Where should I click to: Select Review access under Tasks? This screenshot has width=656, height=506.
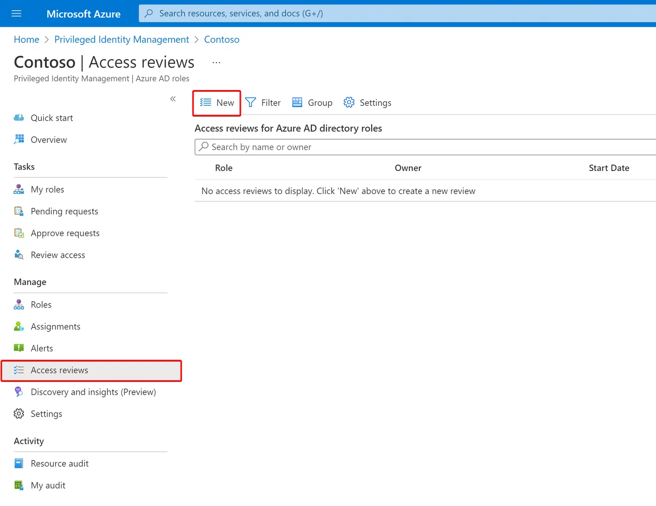click(x=58, y=255)
